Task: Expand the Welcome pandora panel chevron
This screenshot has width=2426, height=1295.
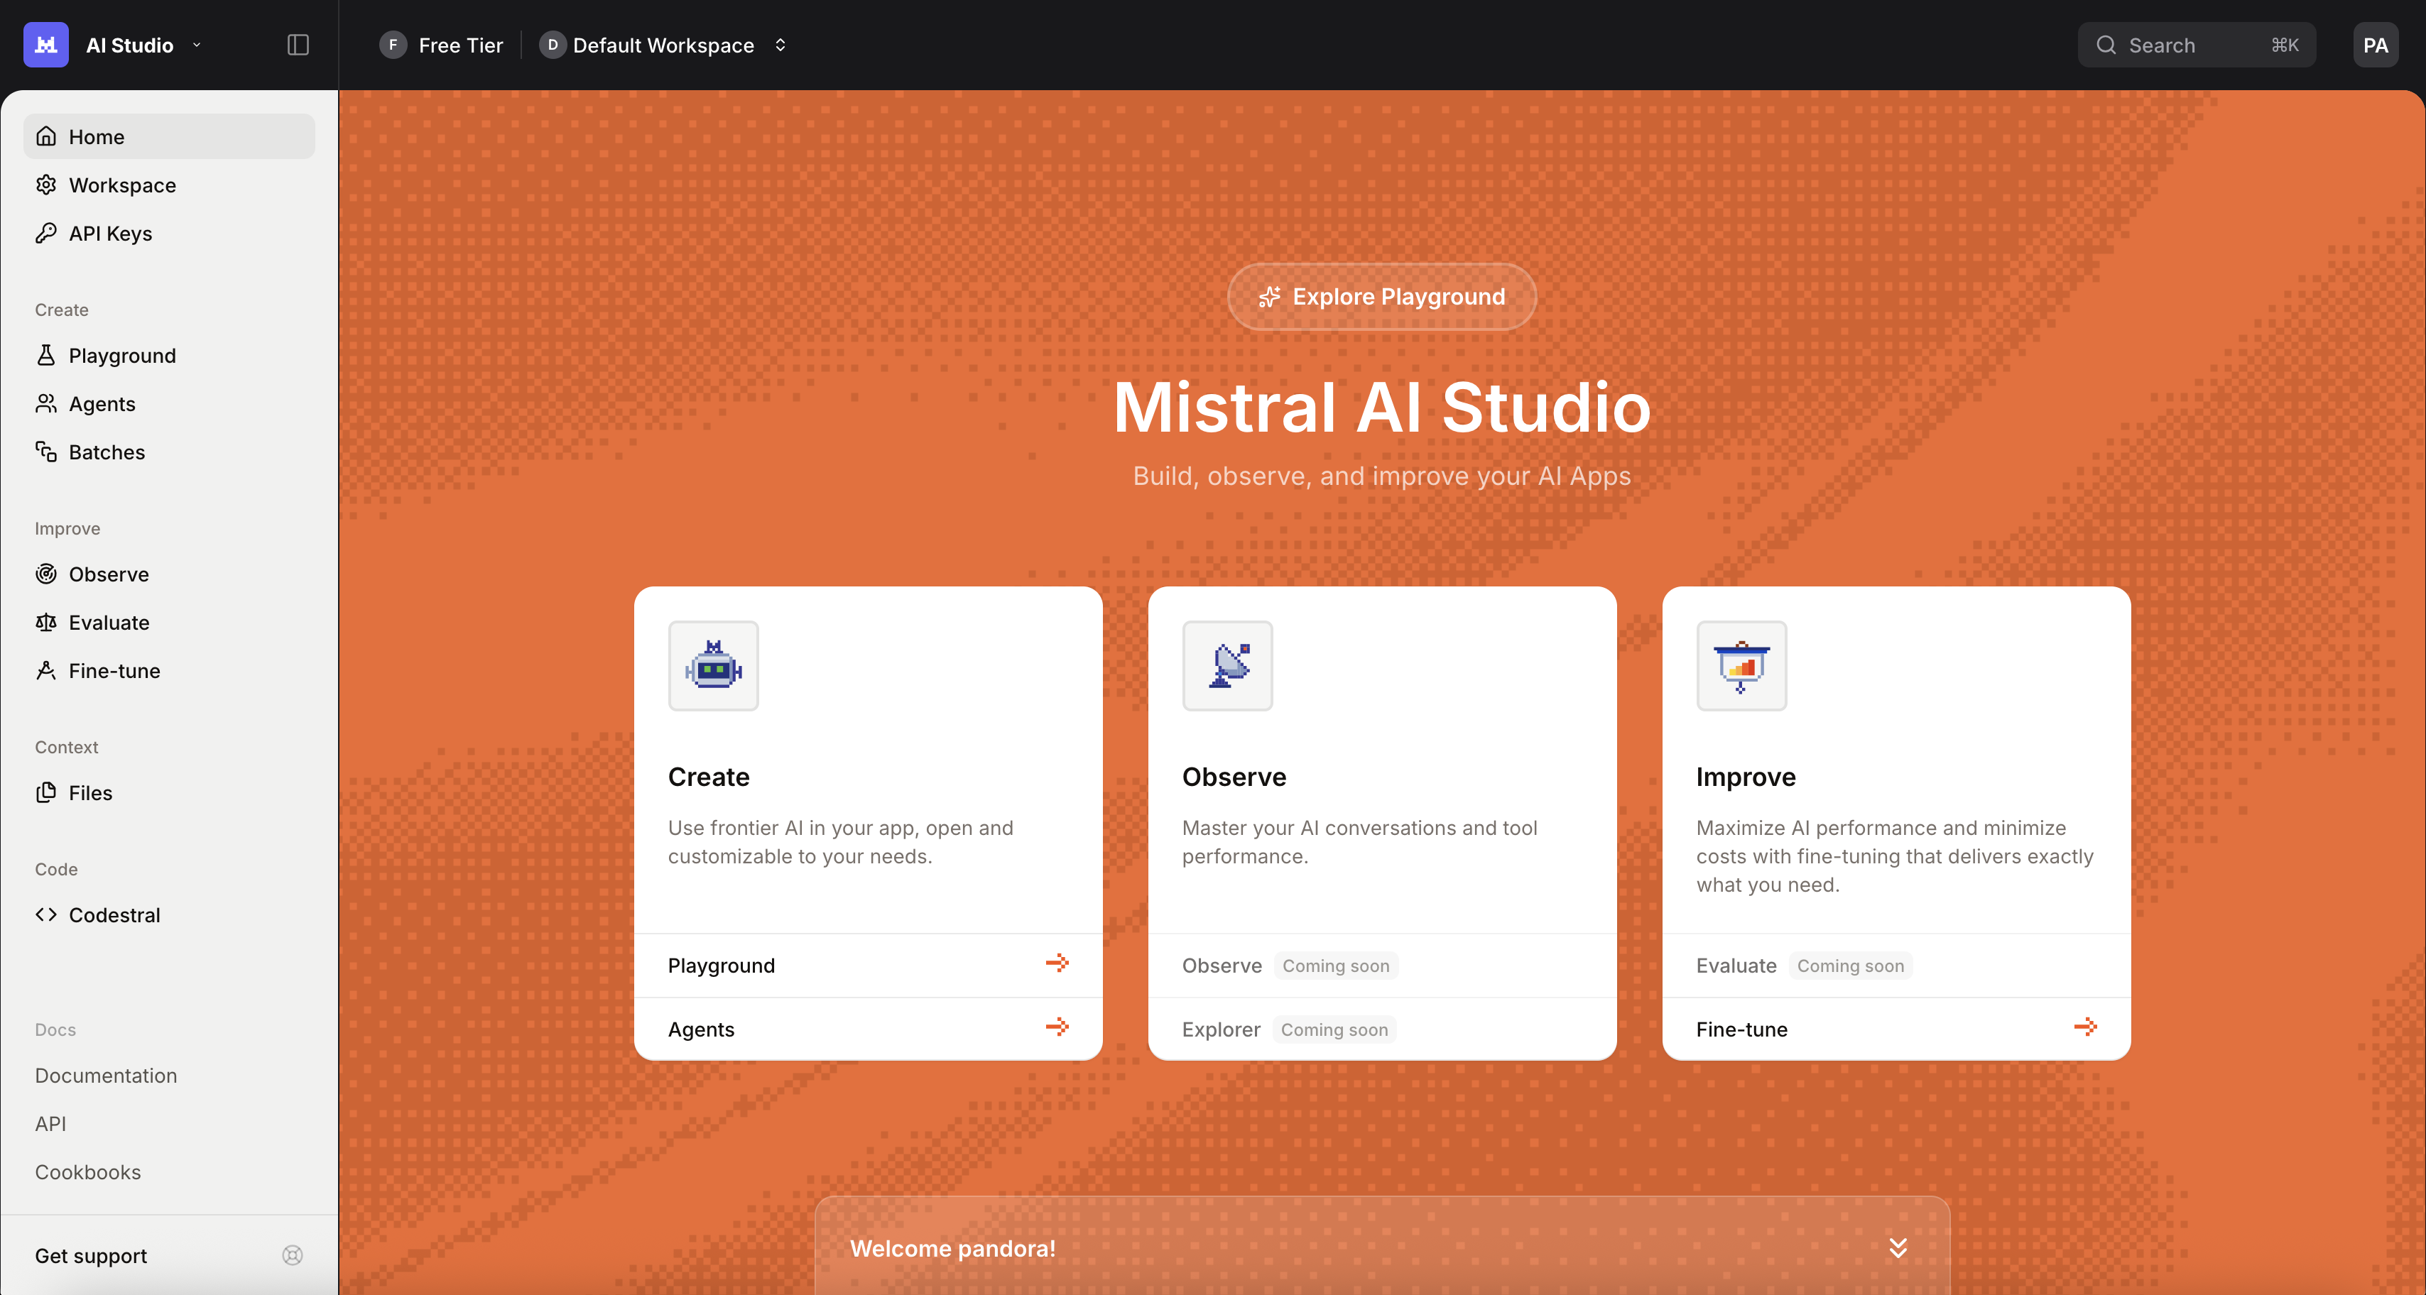Action: (x=1898, y=1248)
